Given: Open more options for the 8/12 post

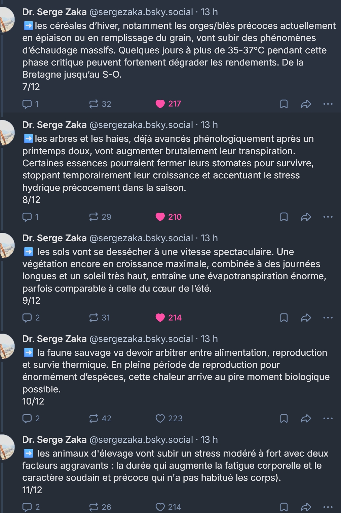Looking at the screenshot, I should click(x=328, y=217).
